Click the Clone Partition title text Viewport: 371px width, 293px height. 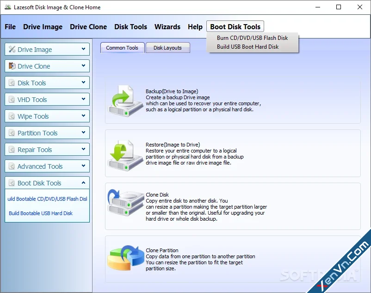(162, 250)
